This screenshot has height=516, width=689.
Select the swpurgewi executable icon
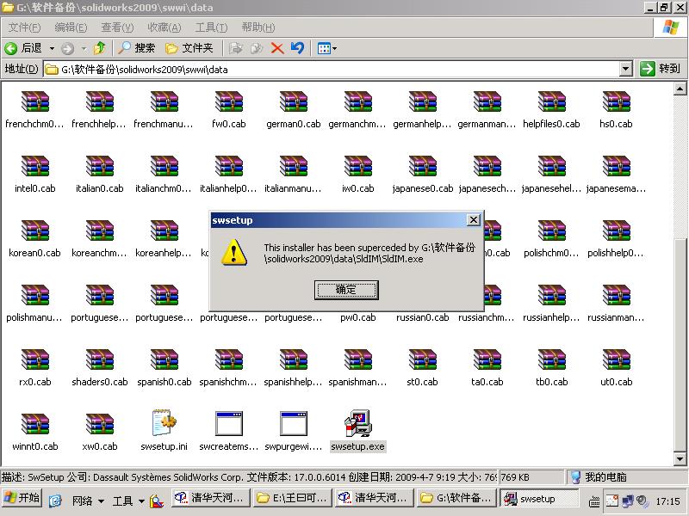293,423
